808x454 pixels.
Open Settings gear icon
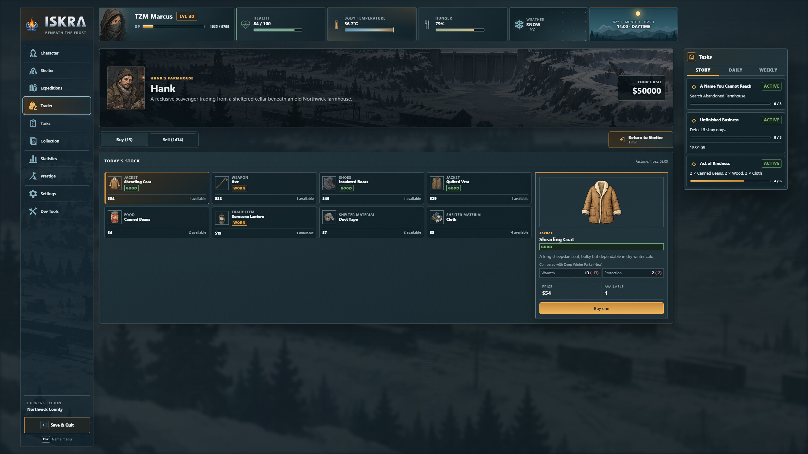33,194
